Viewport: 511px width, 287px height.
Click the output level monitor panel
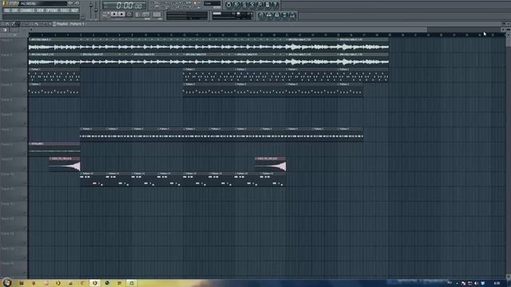coord(187,15)
